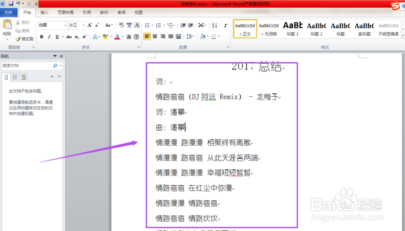Apply the Subtle Emphasis (不明显强调) style
The width and height of the screenshot is (405, 231).
[x=388, y=29]
